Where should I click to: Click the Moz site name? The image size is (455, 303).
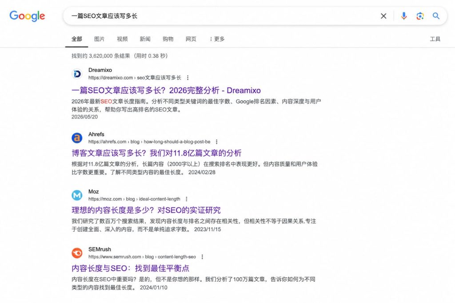pos(93,192)
